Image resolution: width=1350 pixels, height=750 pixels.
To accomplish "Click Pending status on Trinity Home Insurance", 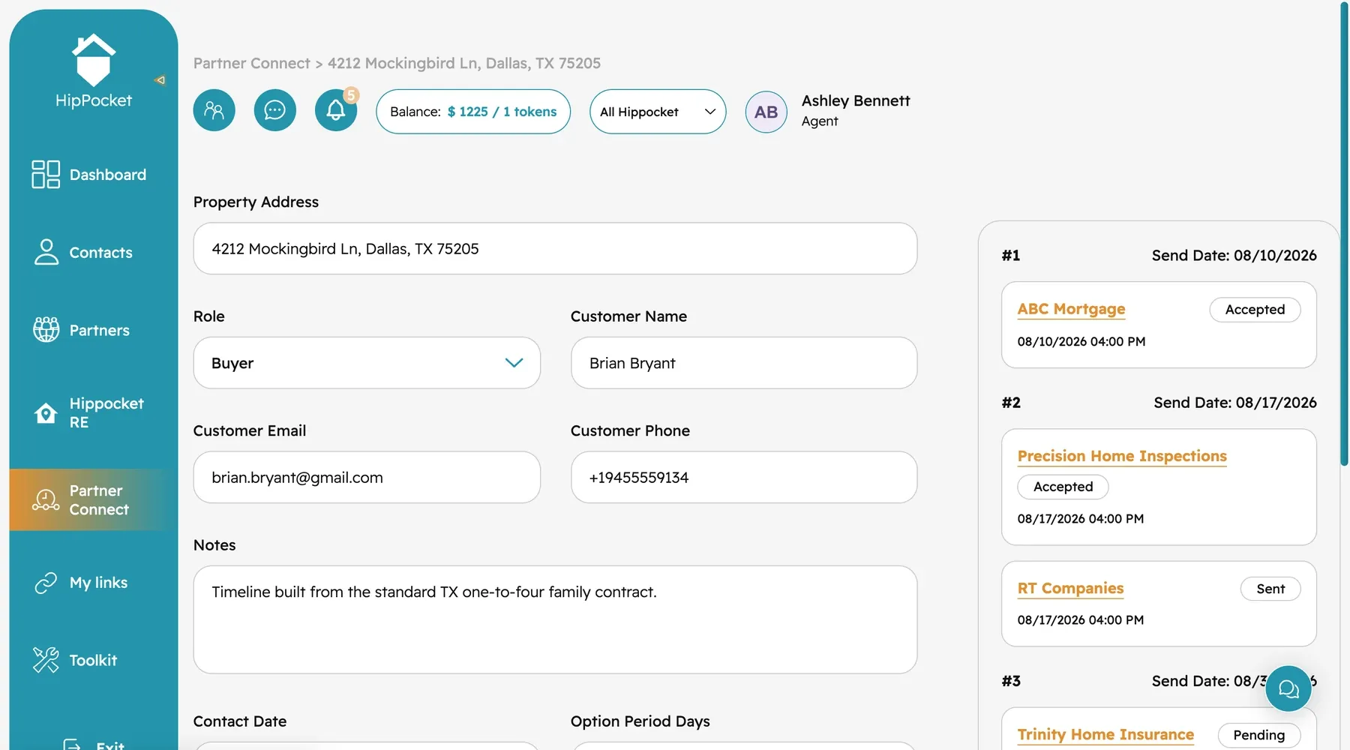I will click(x=1258, y=735).
